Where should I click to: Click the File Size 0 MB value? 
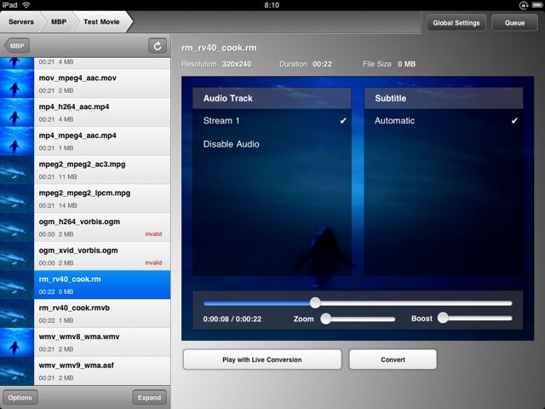407,64
